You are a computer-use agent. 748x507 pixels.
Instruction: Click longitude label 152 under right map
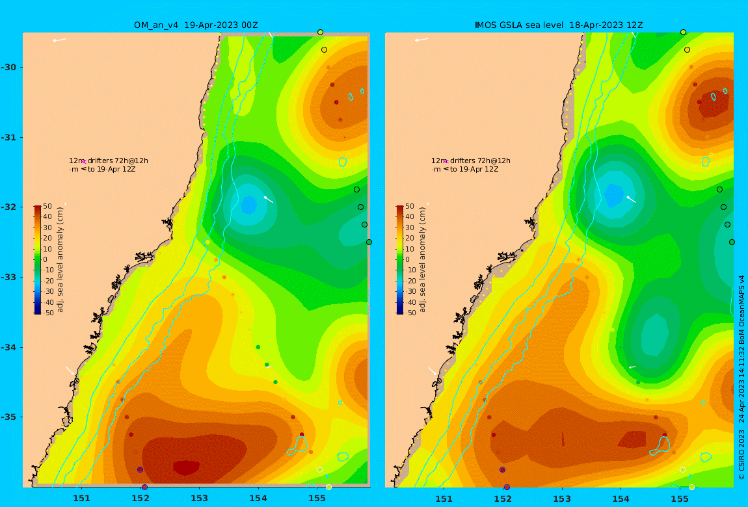[x=503, y=499]
